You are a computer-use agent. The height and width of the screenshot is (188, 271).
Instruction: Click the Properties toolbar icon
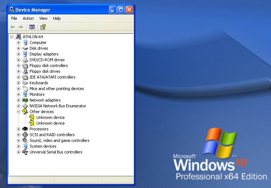tap(43, 27)
